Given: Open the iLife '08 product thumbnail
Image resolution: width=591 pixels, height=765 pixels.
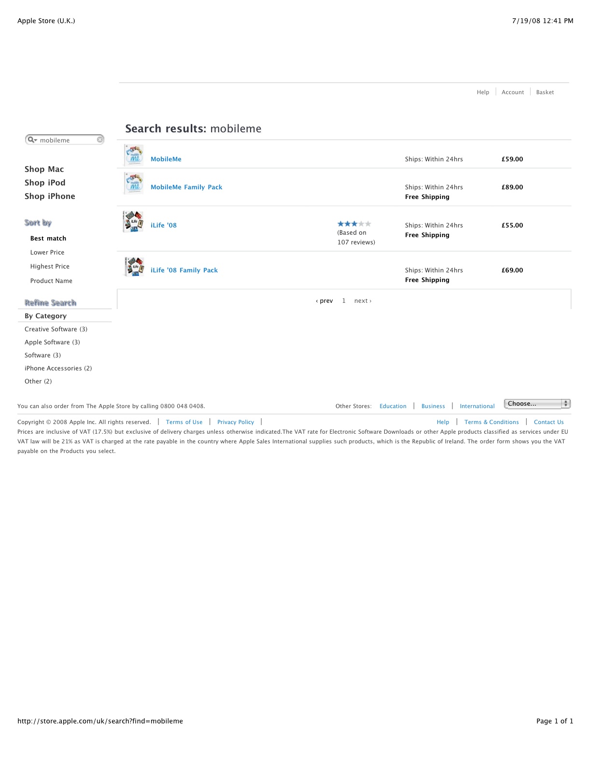Looking at the screenshot, I should pos(133,222).
